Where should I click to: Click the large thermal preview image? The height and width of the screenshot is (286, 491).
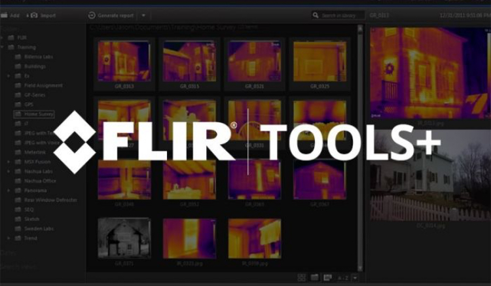click(x=431, y=73)
